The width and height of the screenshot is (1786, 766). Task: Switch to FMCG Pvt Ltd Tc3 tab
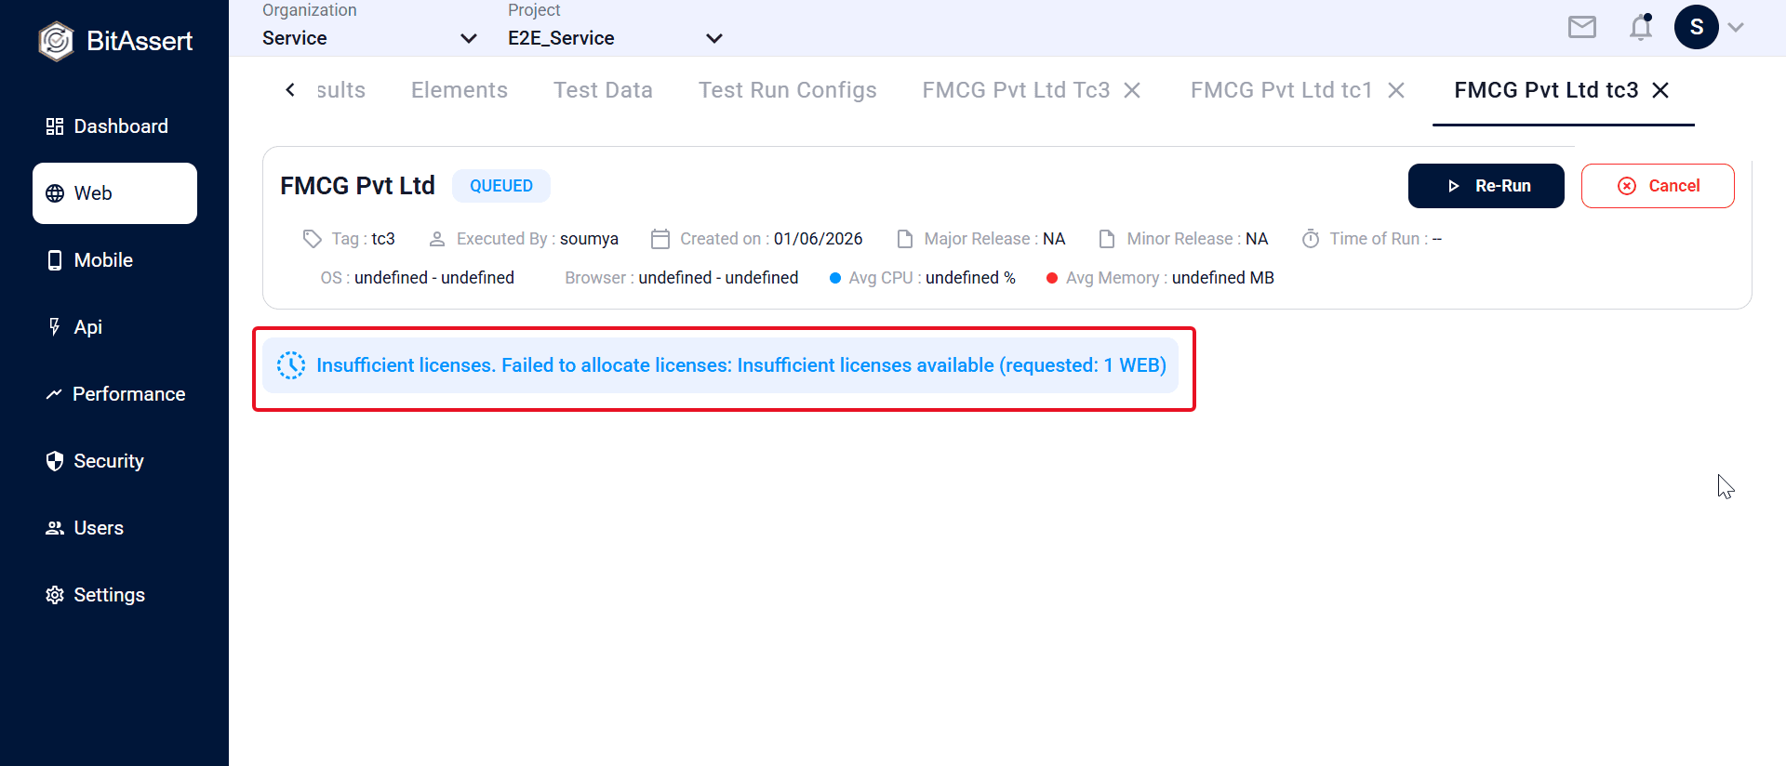1016,90
